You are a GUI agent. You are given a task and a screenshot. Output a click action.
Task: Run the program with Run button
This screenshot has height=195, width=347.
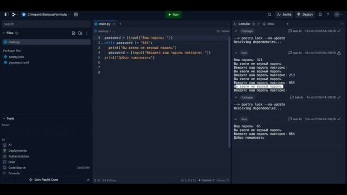click(x=173, y=15)
